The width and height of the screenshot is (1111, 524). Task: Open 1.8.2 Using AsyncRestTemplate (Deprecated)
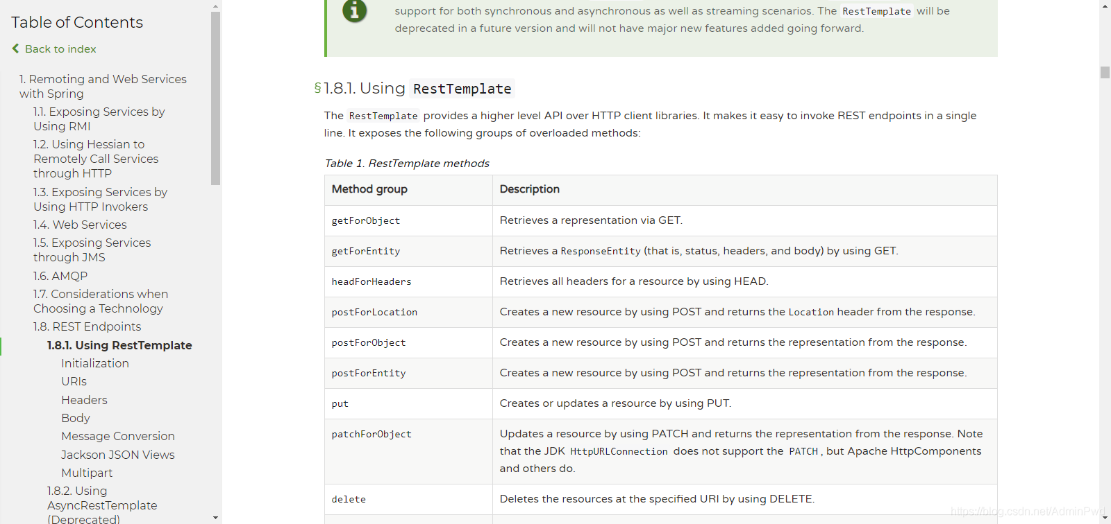point(102,505)
